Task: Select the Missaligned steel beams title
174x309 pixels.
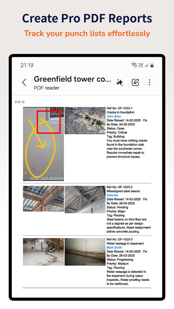Action: [123, 191]
